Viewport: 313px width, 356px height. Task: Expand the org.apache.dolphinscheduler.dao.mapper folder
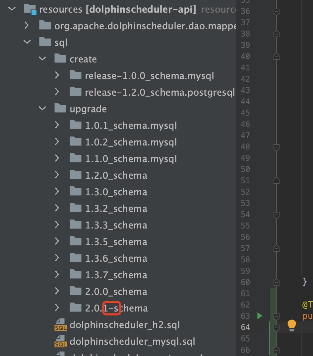27,26
